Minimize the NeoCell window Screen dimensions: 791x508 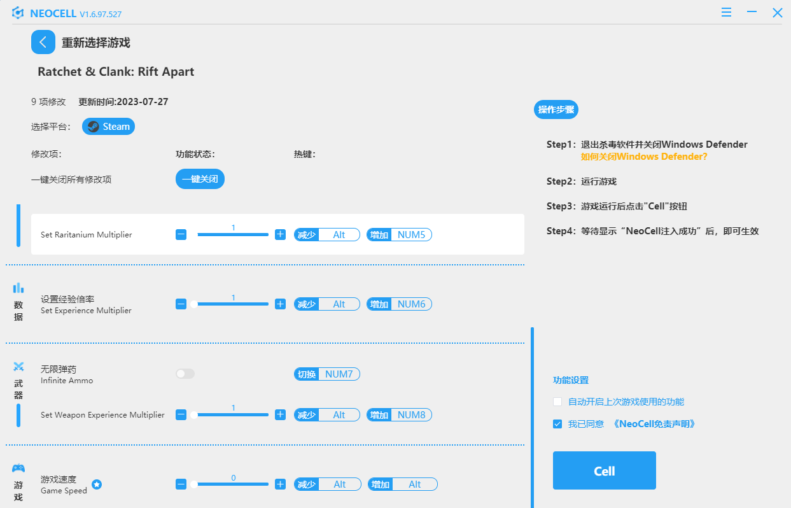(x=752, y=13)
